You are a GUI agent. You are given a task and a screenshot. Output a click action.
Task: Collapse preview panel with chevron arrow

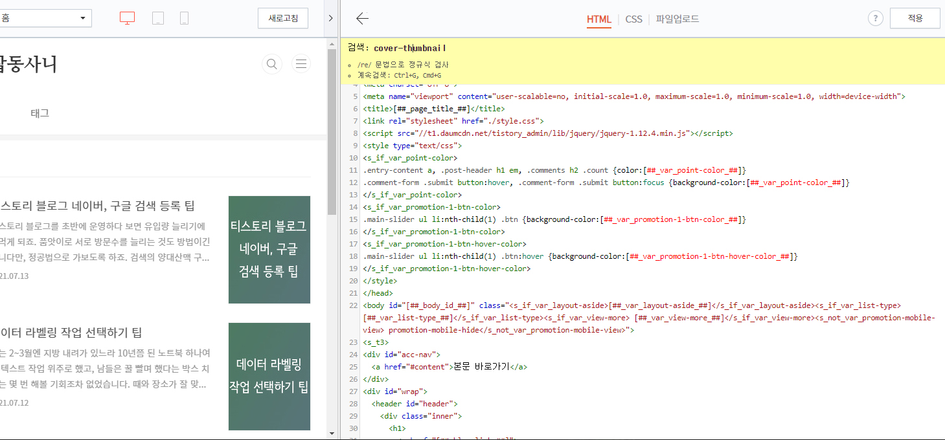click(x=330, y=18)
